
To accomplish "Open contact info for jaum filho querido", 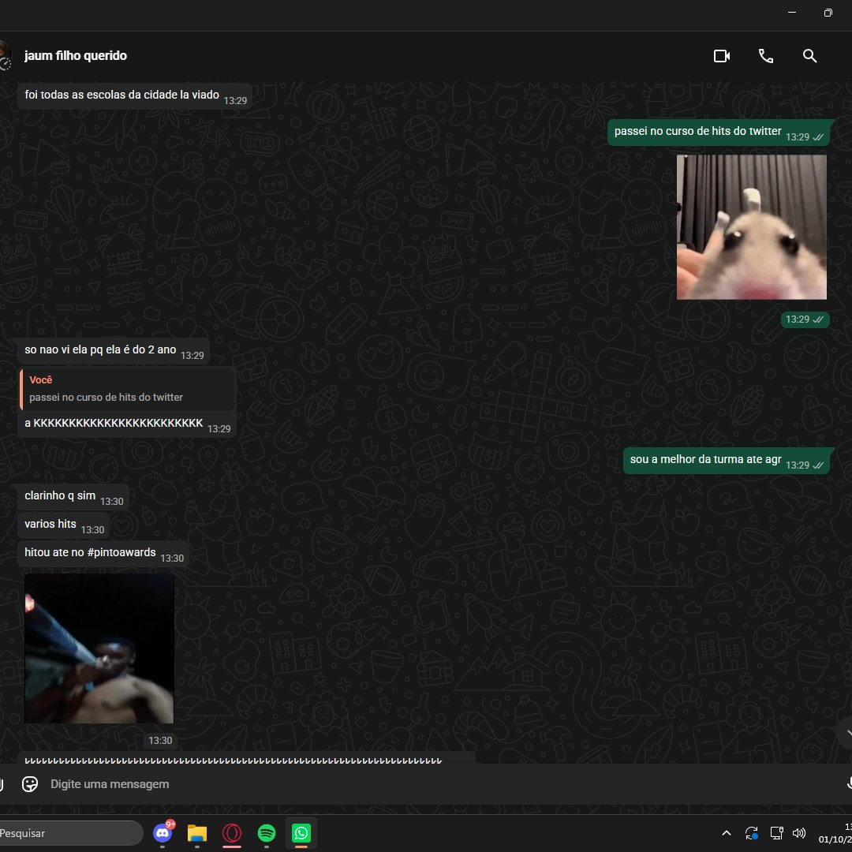I will pos(76,56).
